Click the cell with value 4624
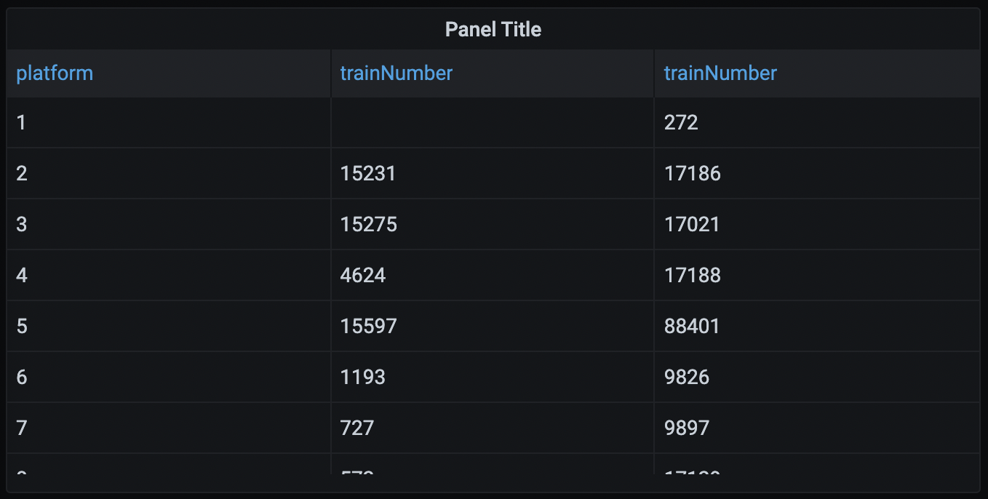Image resolution: width=988 pixels, height=499 pixels. click(363, 275)
